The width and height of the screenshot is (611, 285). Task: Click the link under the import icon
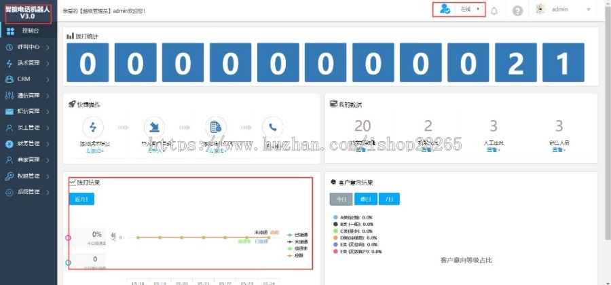(x=156, y=150)
